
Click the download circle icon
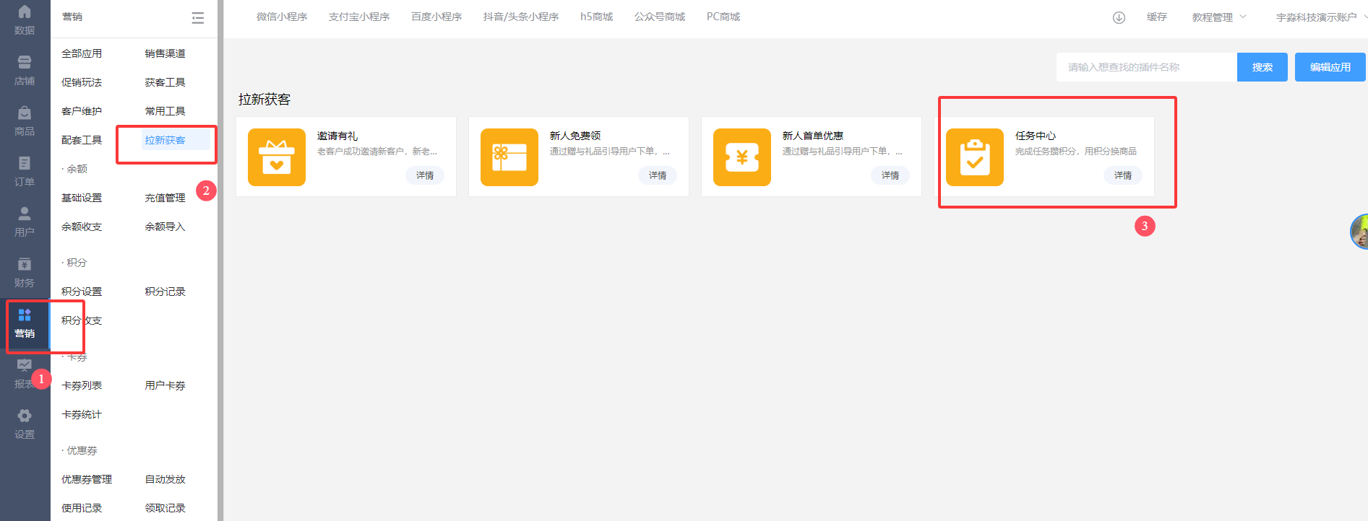click(1119, 17)
